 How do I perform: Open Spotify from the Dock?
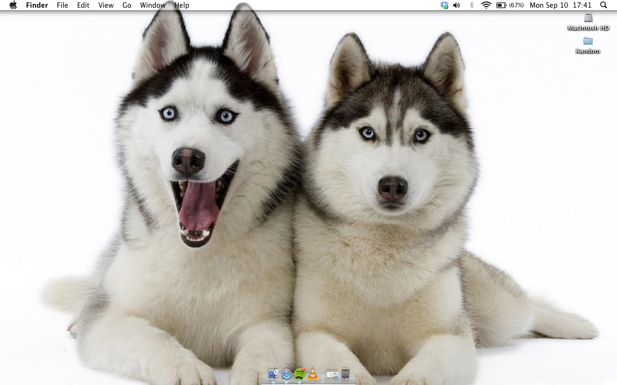click(x=300, y=374)
